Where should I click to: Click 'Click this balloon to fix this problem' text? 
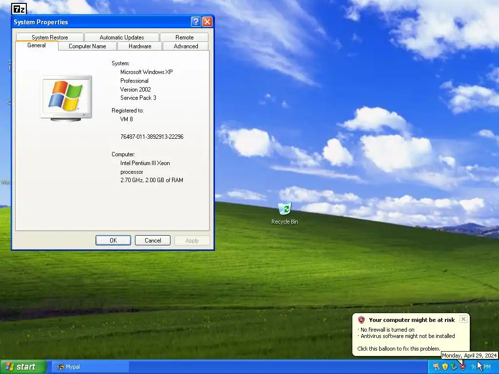click(399, 349)
